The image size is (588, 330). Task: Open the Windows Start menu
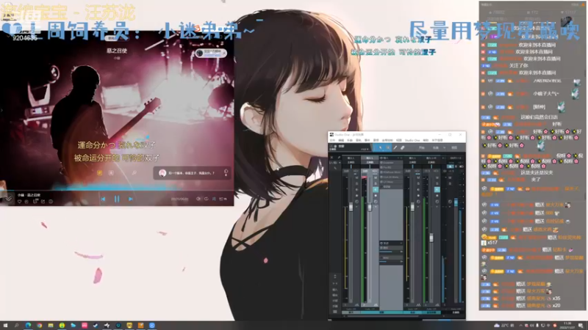(x=5, y=326)
